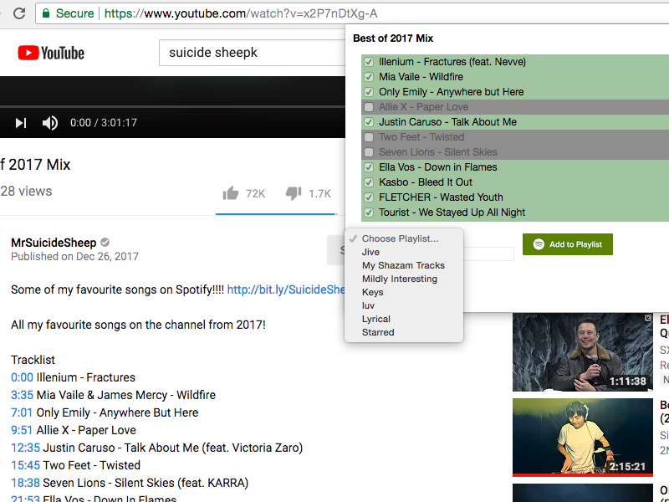Click the green secure padlock icon
Screen dimensions: 669x502
click(46, 13)
